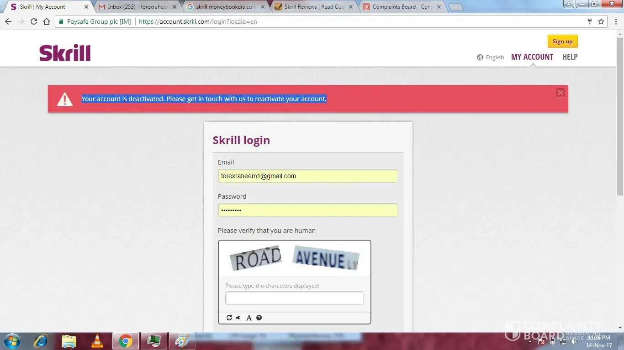Click the Skrill logo

(65, 53)
